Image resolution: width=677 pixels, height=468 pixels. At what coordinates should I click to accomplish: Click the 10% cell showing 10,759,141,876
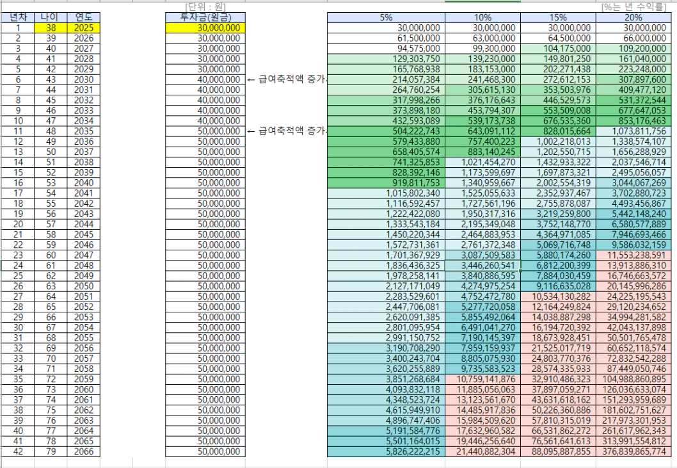(x=484, y=378)
